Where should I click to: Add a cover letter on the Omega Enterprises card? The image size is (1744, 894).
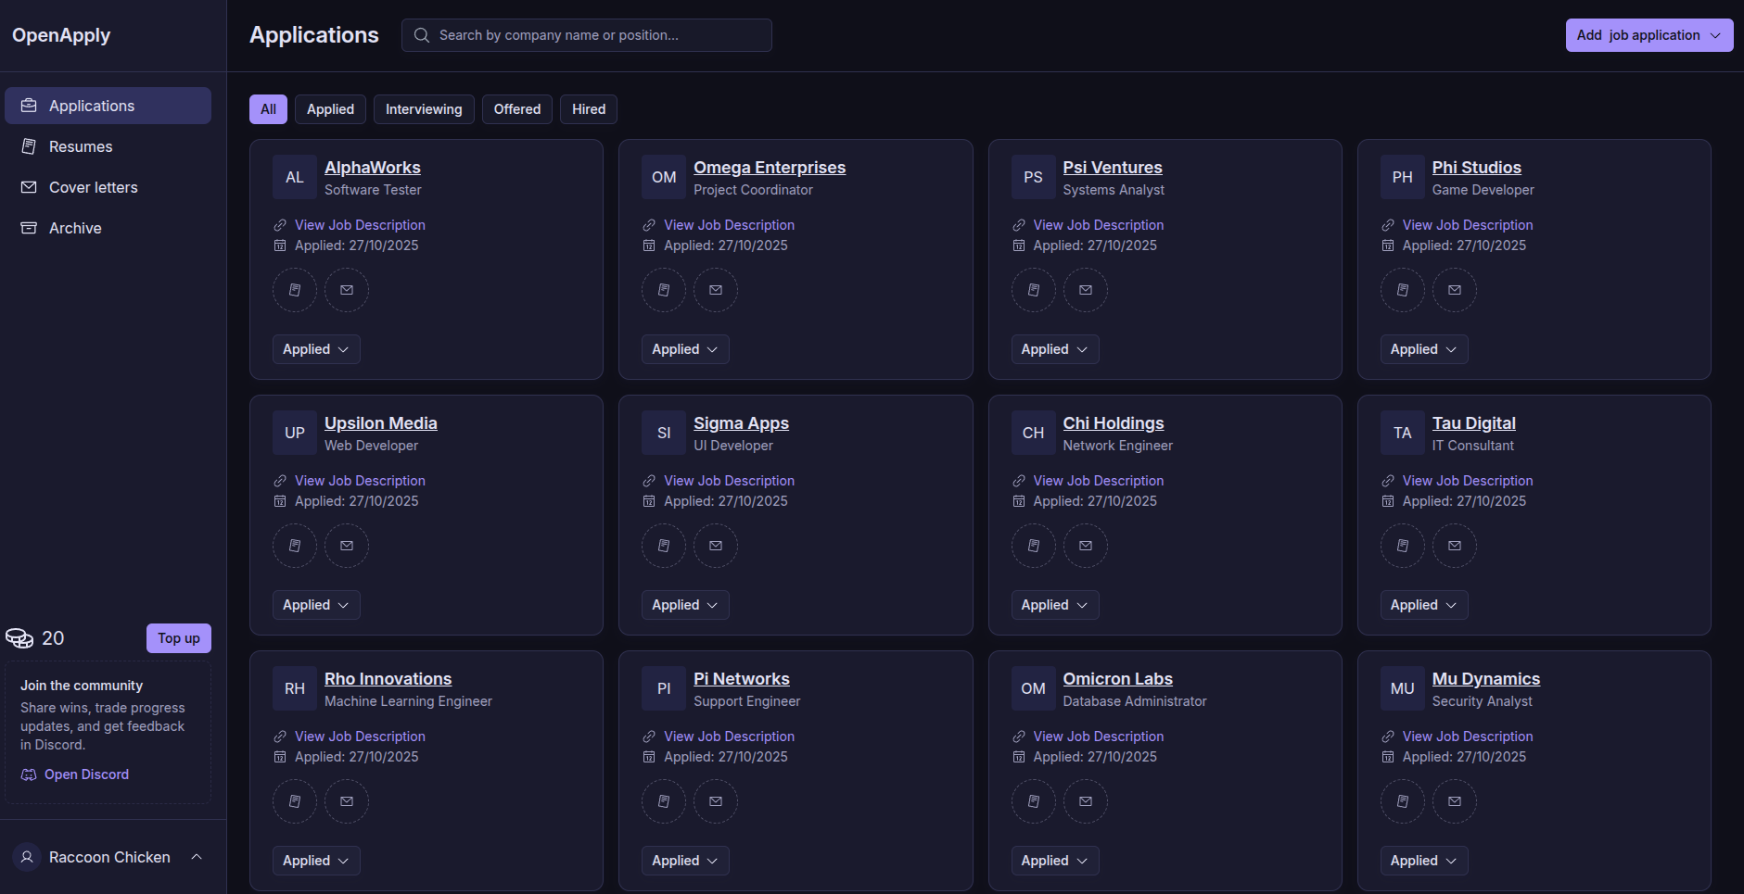coord(715,290)
